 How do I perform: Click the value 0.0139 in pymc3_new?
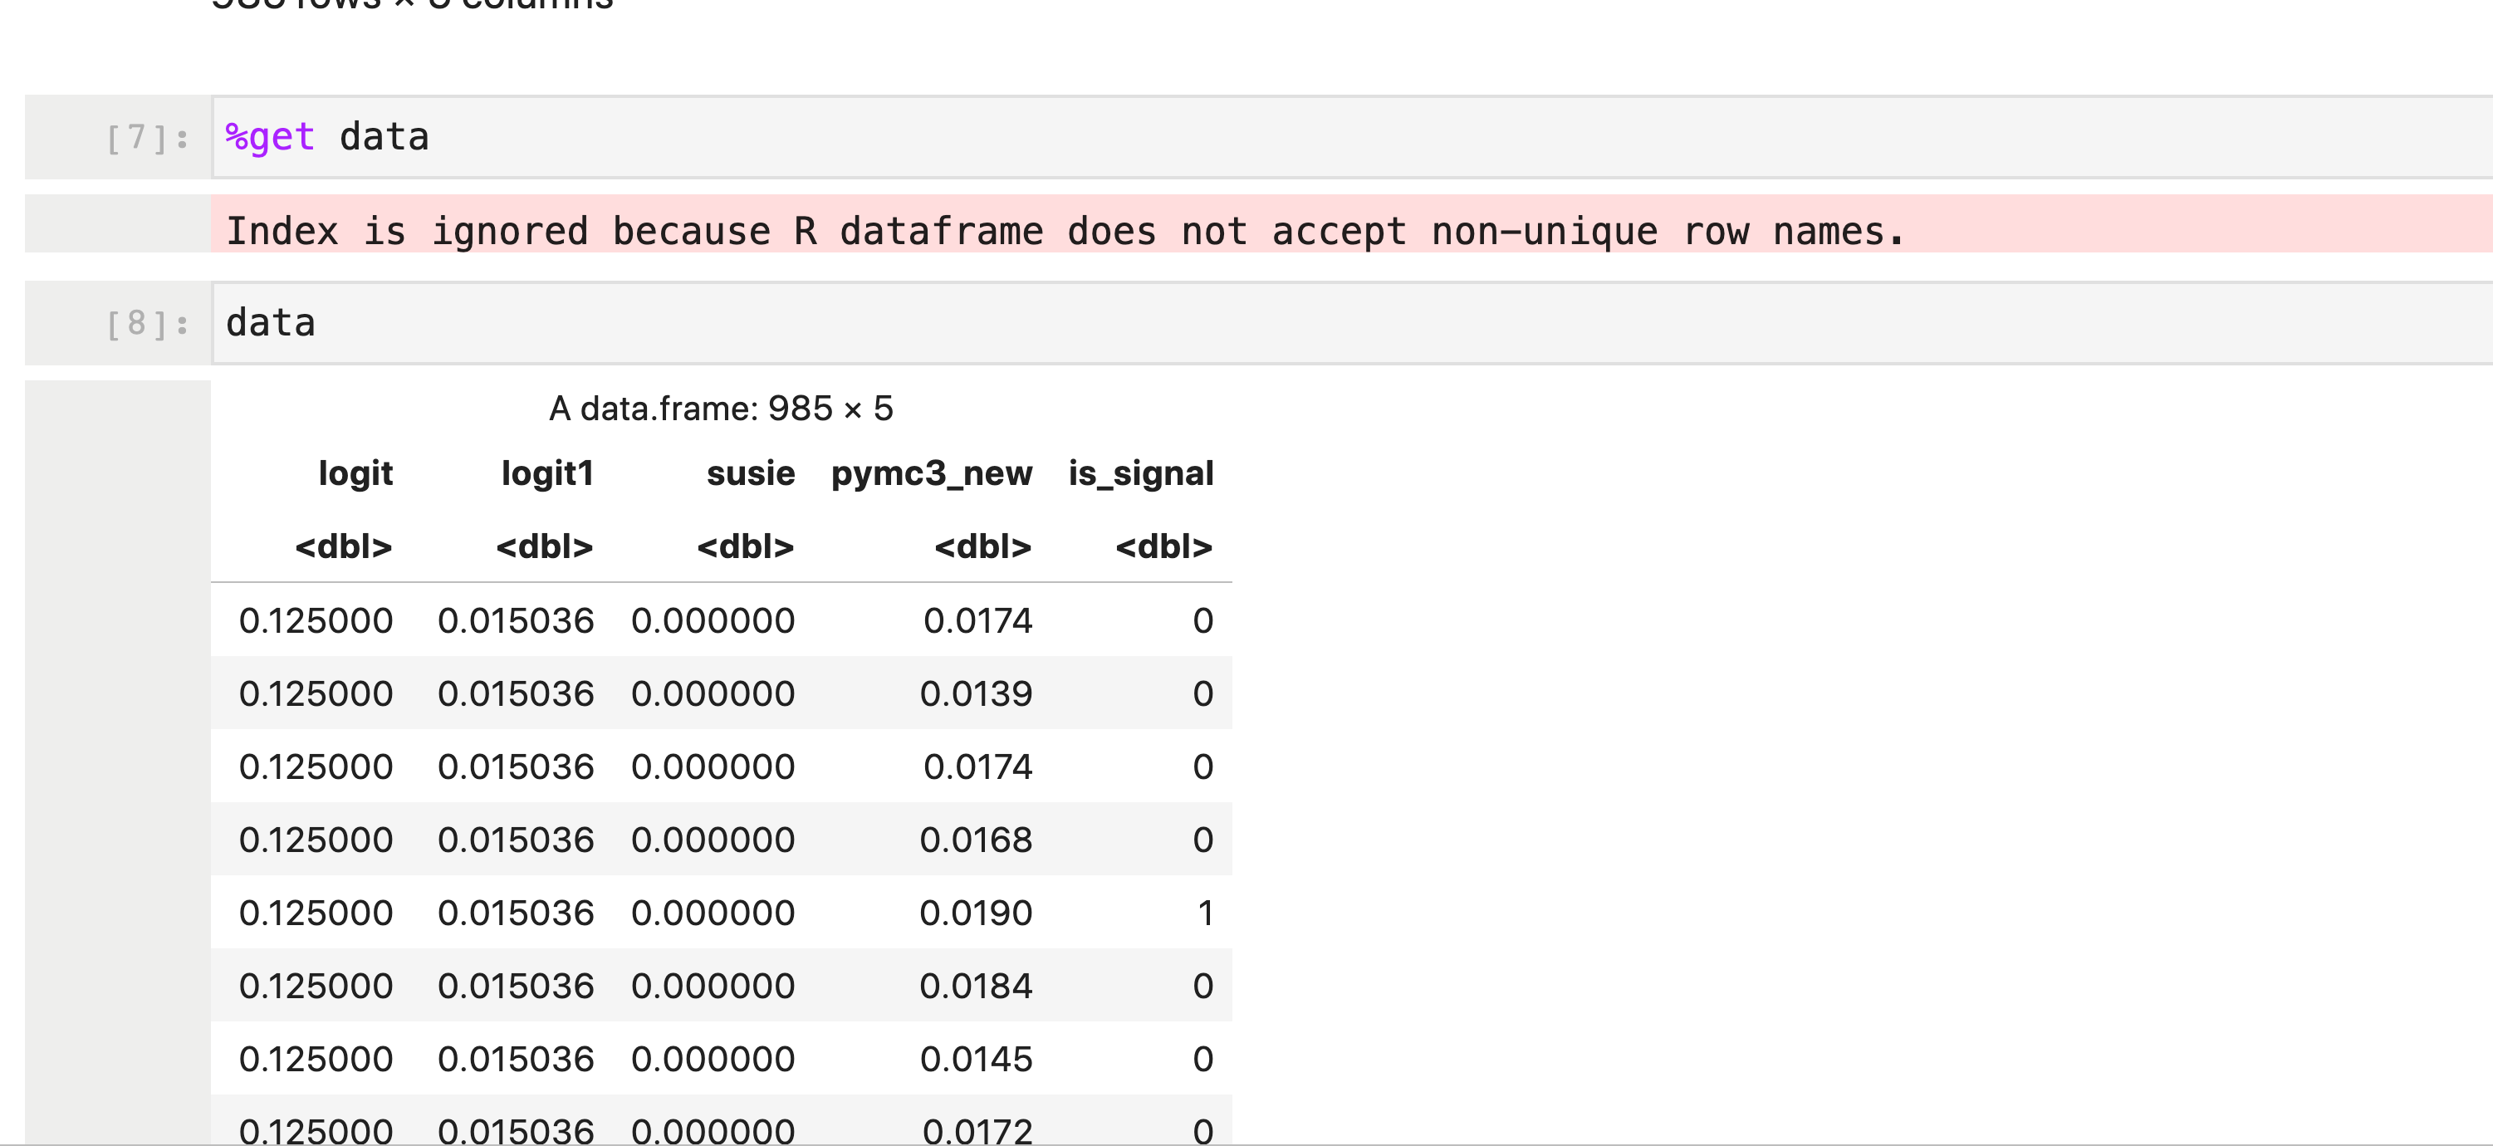tap(976, 693)
